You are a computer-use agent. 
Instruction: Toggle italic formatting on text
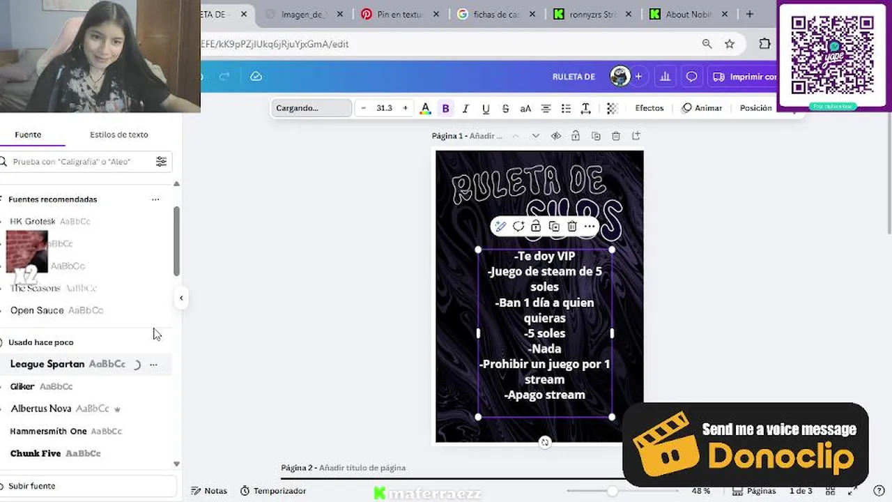pos(466,108)
